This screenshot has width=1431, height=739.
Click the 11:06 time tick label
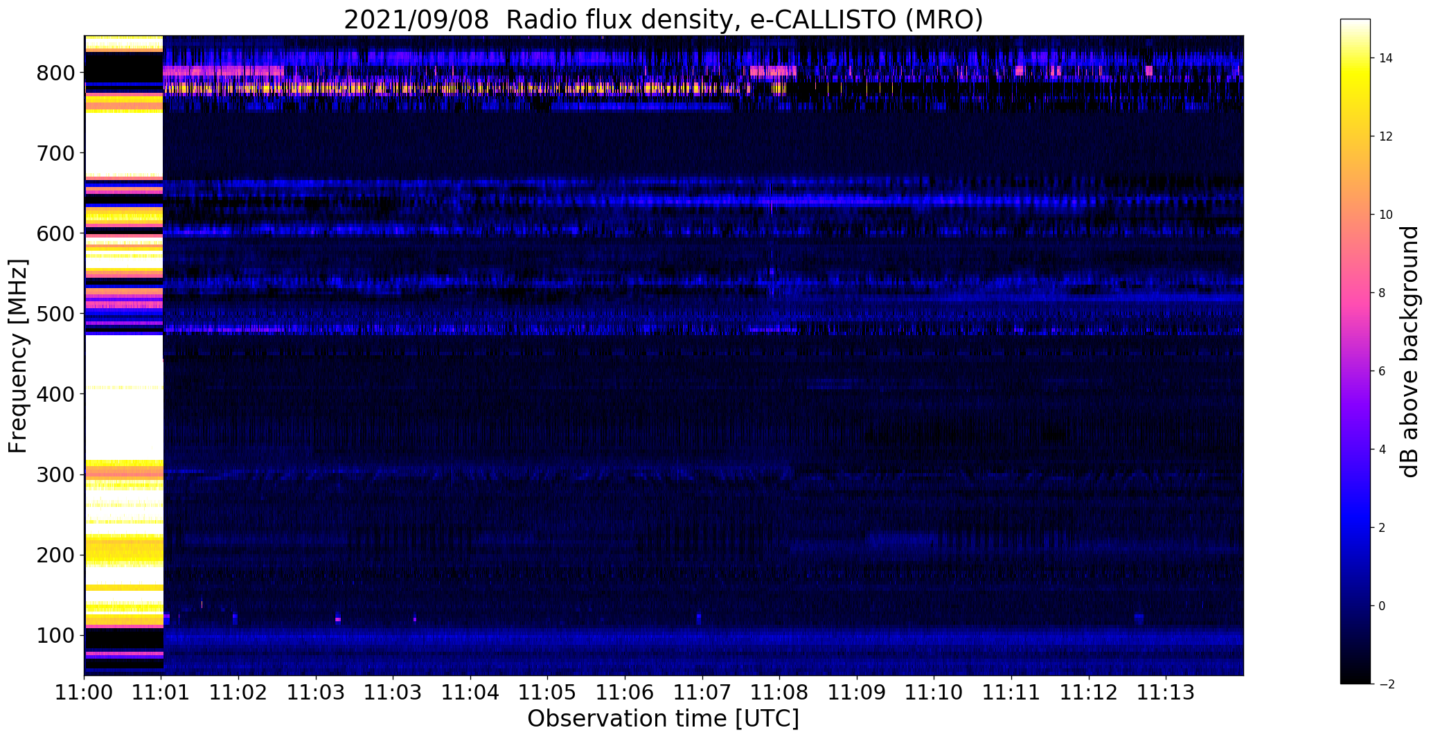pos(625,692)
